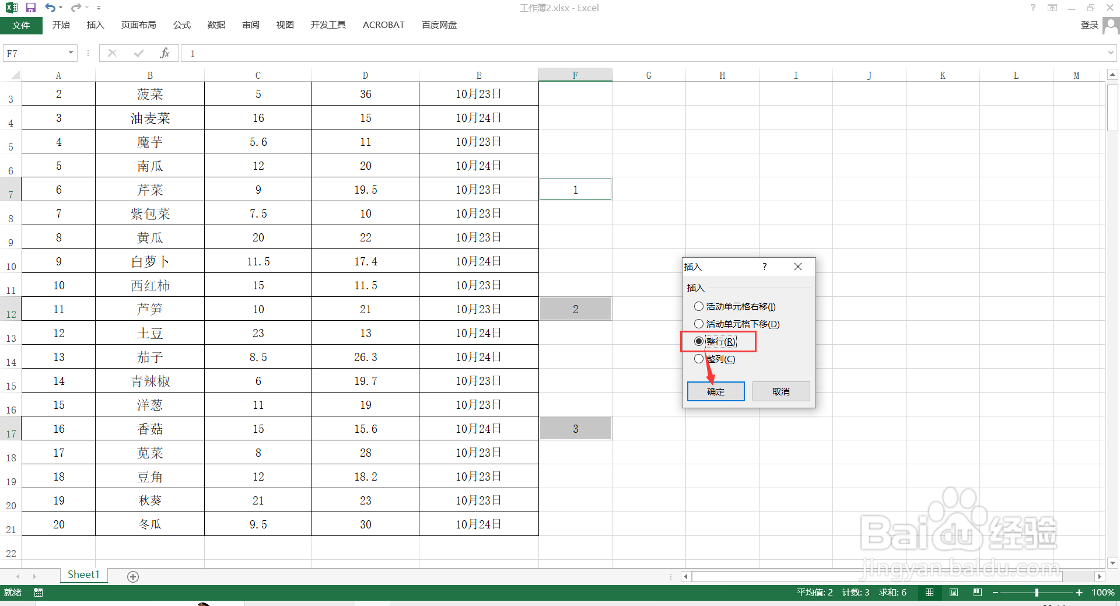The width and height of the screenshot is (1120, 606).
Task: Click the Excel Help question mark icon
Action: [1032, 8]
